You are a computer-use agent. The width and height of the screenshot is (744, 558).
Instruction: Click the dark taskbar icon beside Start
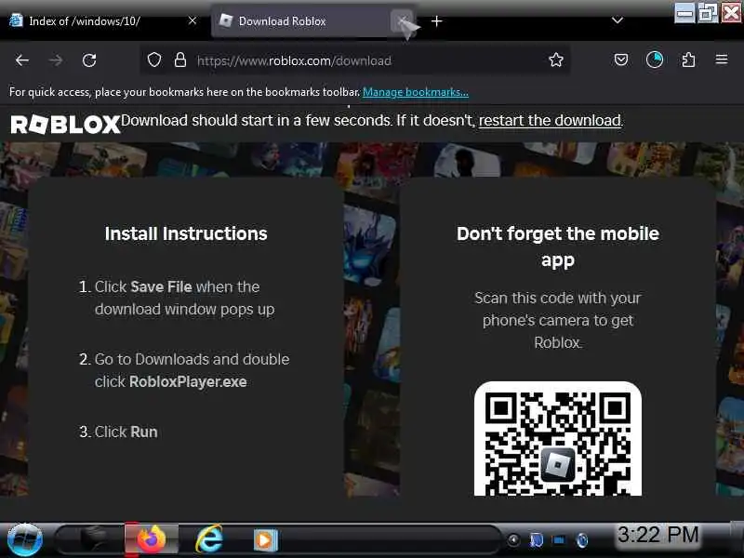95,539
